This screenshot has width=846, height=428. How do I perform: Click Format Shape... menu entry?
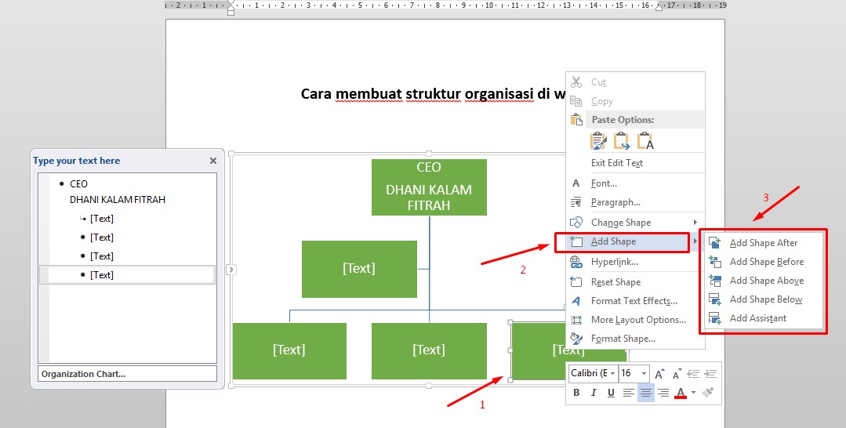tap(623, 339)
